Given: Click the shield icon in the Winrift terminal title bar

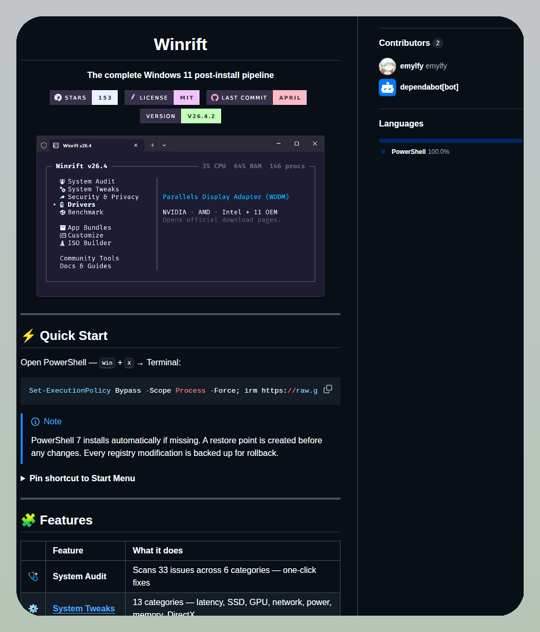Looking at the screenshot, I should [44, 145].
